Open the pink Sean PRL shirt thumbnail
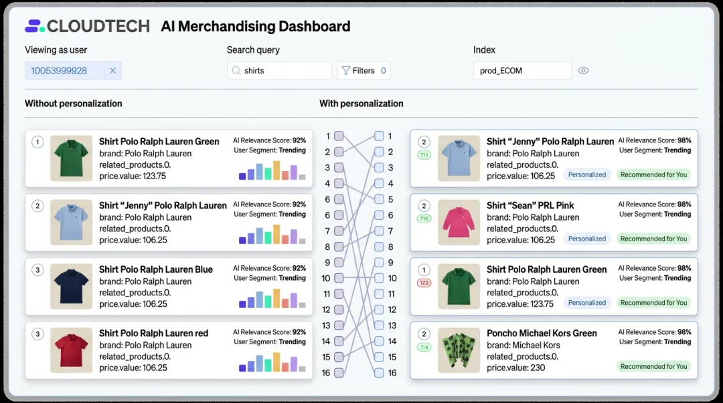The image size is (723, 403). (x=459, y=223)
